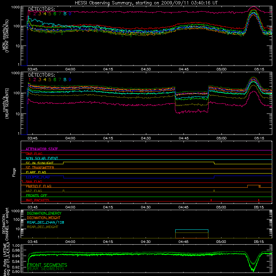Click 03:45 tick label under the Flags plot
The height and width of the screenshot is (276, 276).
coord(32,207)
